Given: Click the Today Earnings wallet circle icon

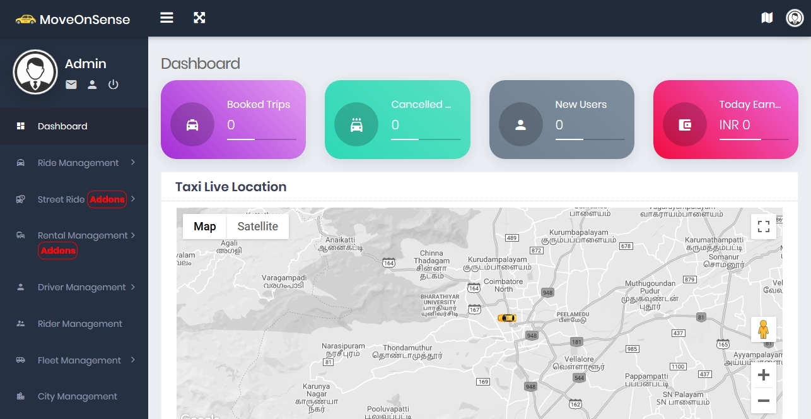Looking at the screenshot, I should point(685,124).
